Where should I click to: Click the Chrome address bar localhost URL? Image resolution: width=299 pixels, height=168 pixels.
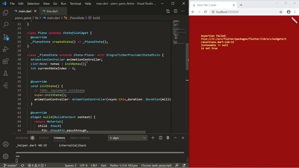click(228, 12)
